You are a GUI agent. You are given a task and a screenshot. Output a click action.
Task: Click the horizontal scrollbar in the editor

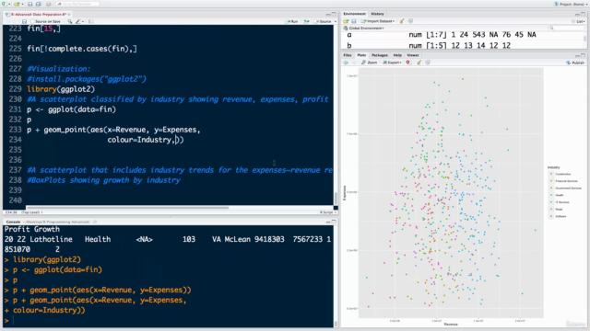click(127, 208)
